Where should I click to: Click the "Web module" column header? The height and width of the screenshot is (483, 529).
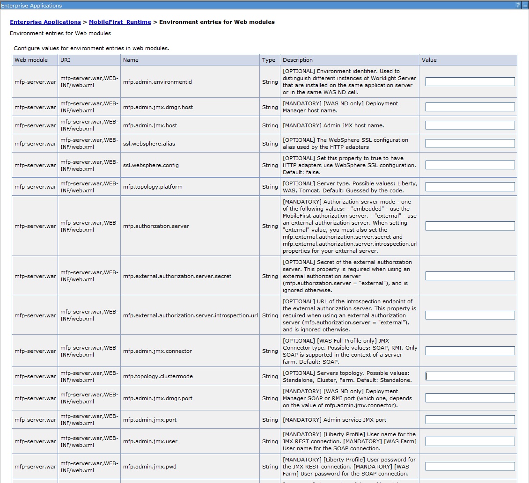click(35, 60)
